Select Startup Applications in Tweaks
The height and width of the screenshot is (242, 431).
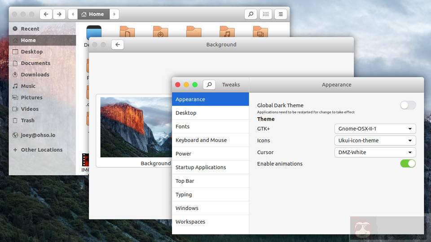pos(210,167)
